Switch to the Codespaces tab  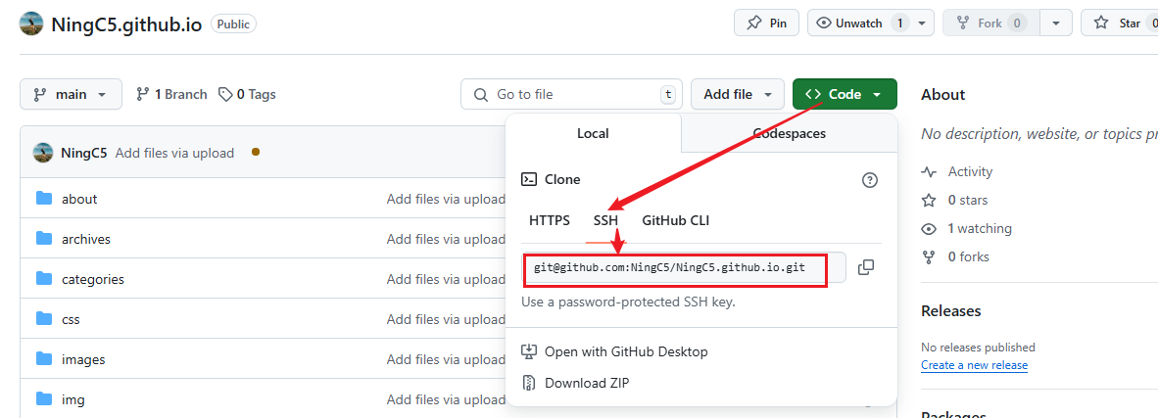click(789, 134)
